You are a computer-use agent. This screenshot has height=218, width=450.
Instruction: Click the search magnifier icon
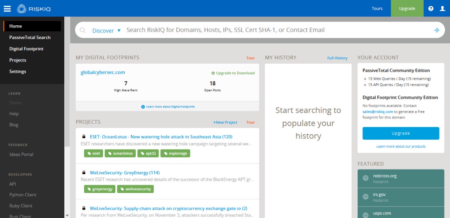[83, 30]
